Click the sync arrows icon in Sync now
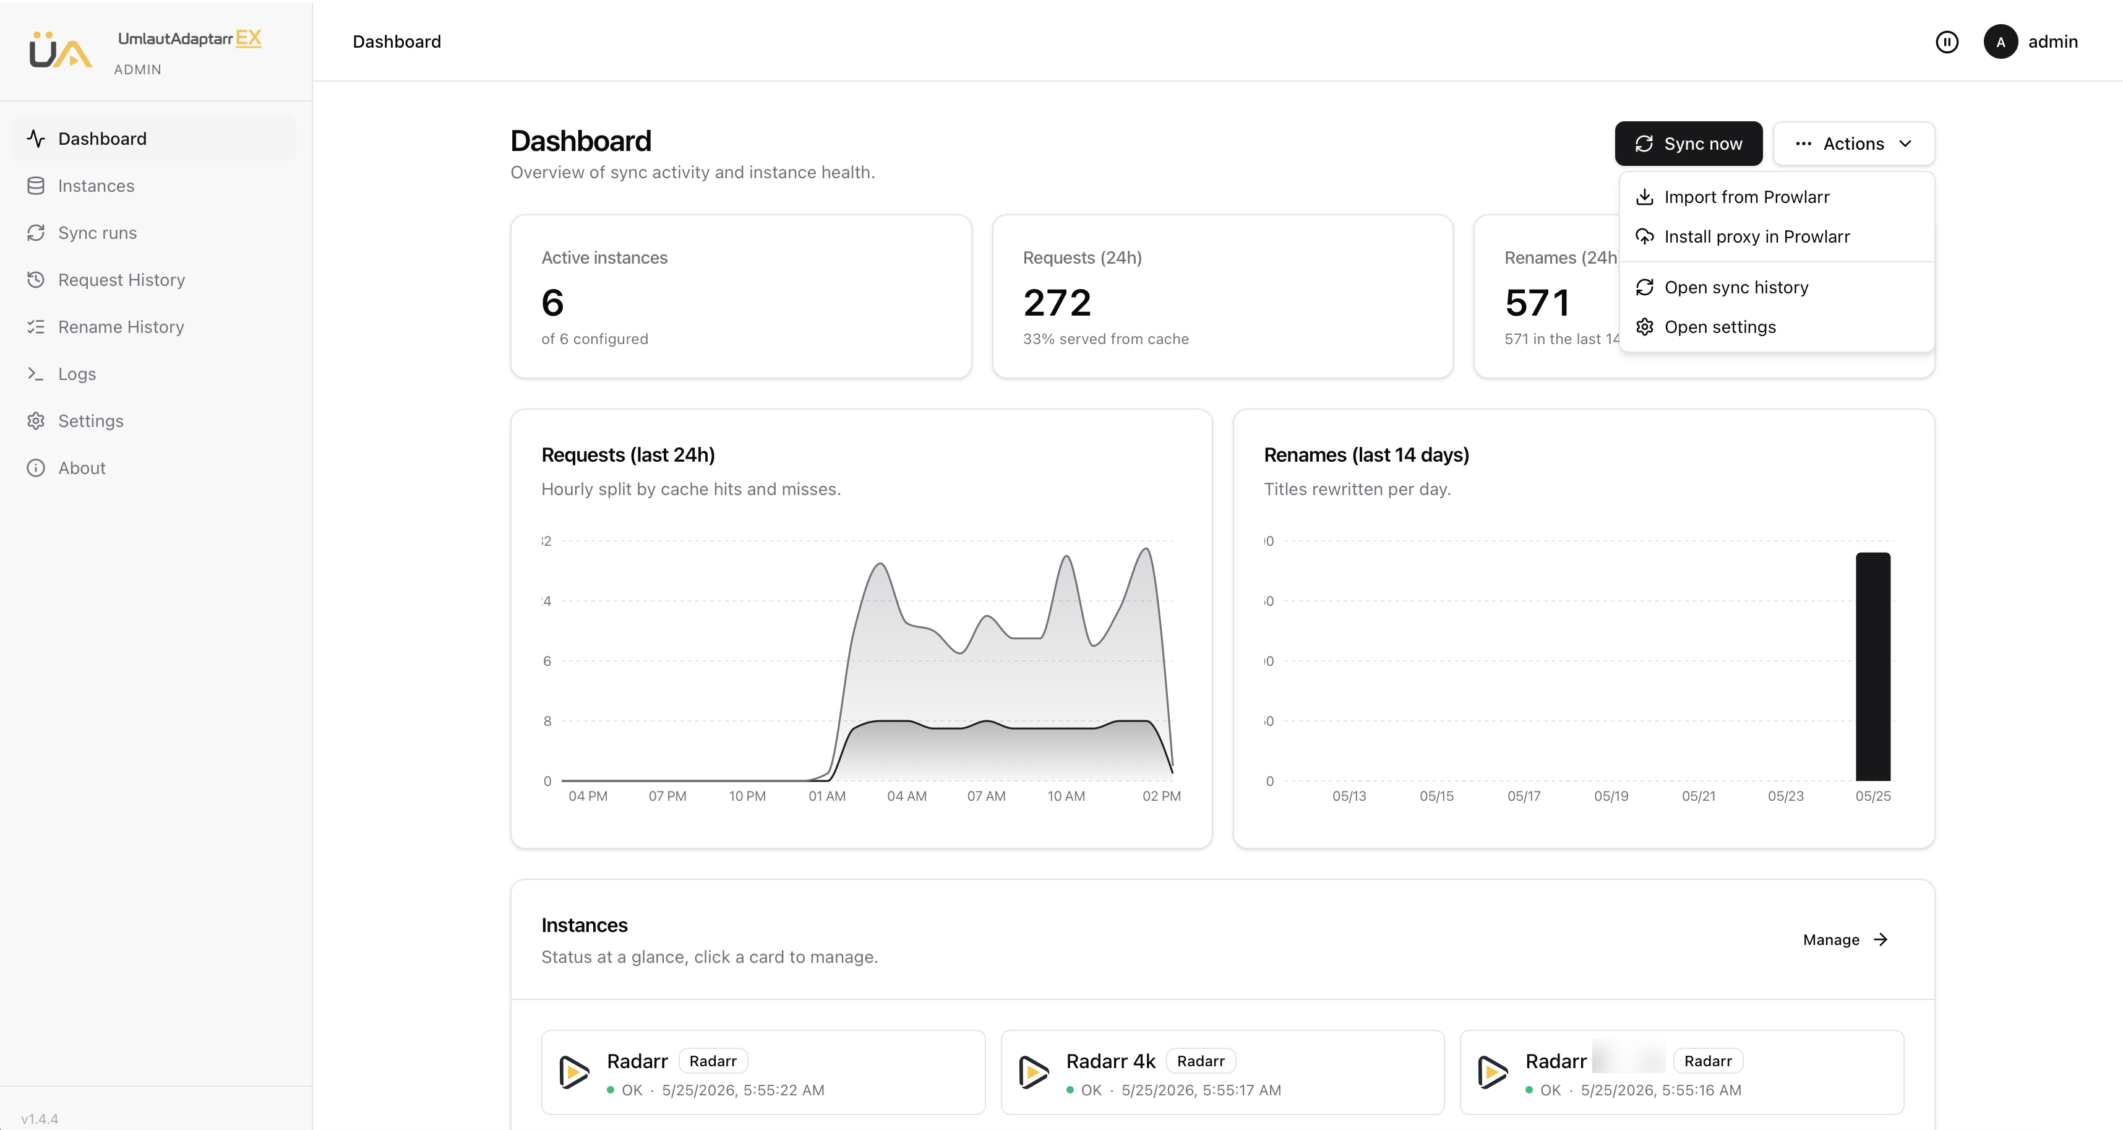The height and width of the screenshot is (1130, 2123). tap(1644, 144)
